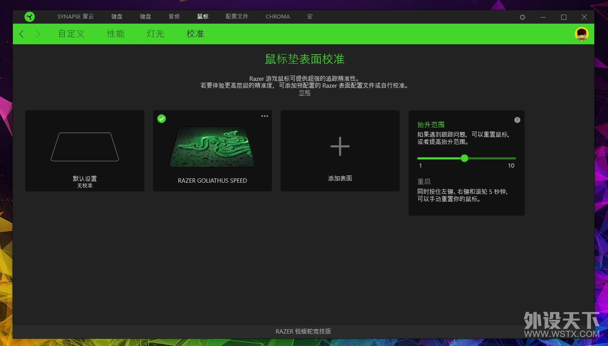Open the CHROMA tab
Screen dimensions: 608x346
click(x=278, y=17)
